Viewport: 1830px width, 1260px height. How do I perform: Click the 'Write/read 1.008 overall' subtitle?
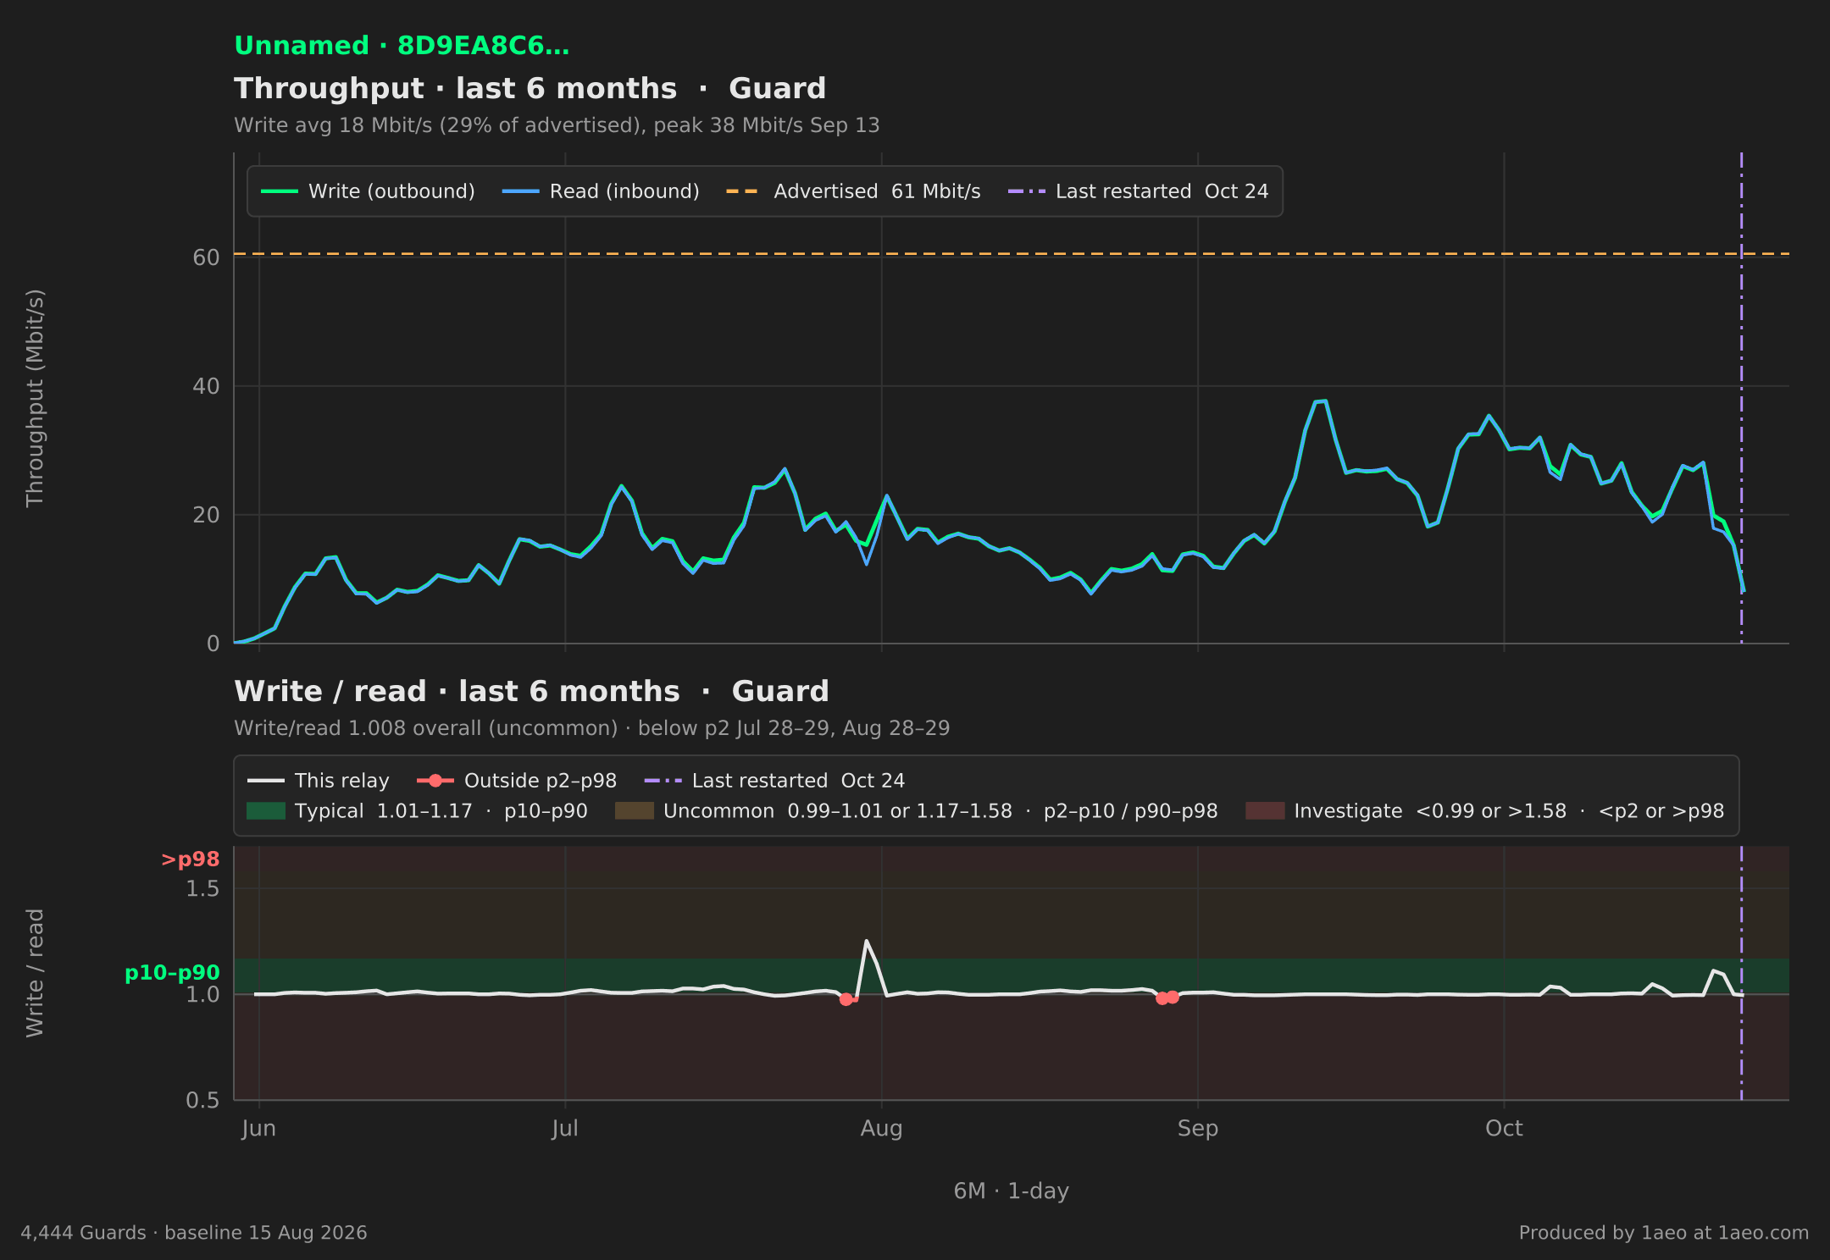591,728
